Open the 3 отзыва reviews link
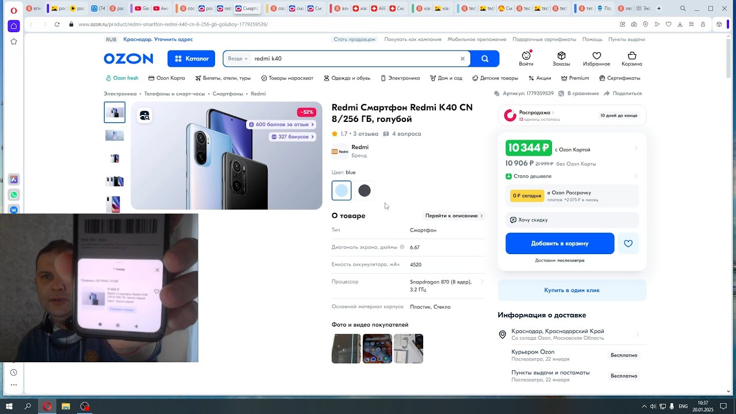Screen dimensions: 736x414 pyautogui.click(x=366, y=134)
